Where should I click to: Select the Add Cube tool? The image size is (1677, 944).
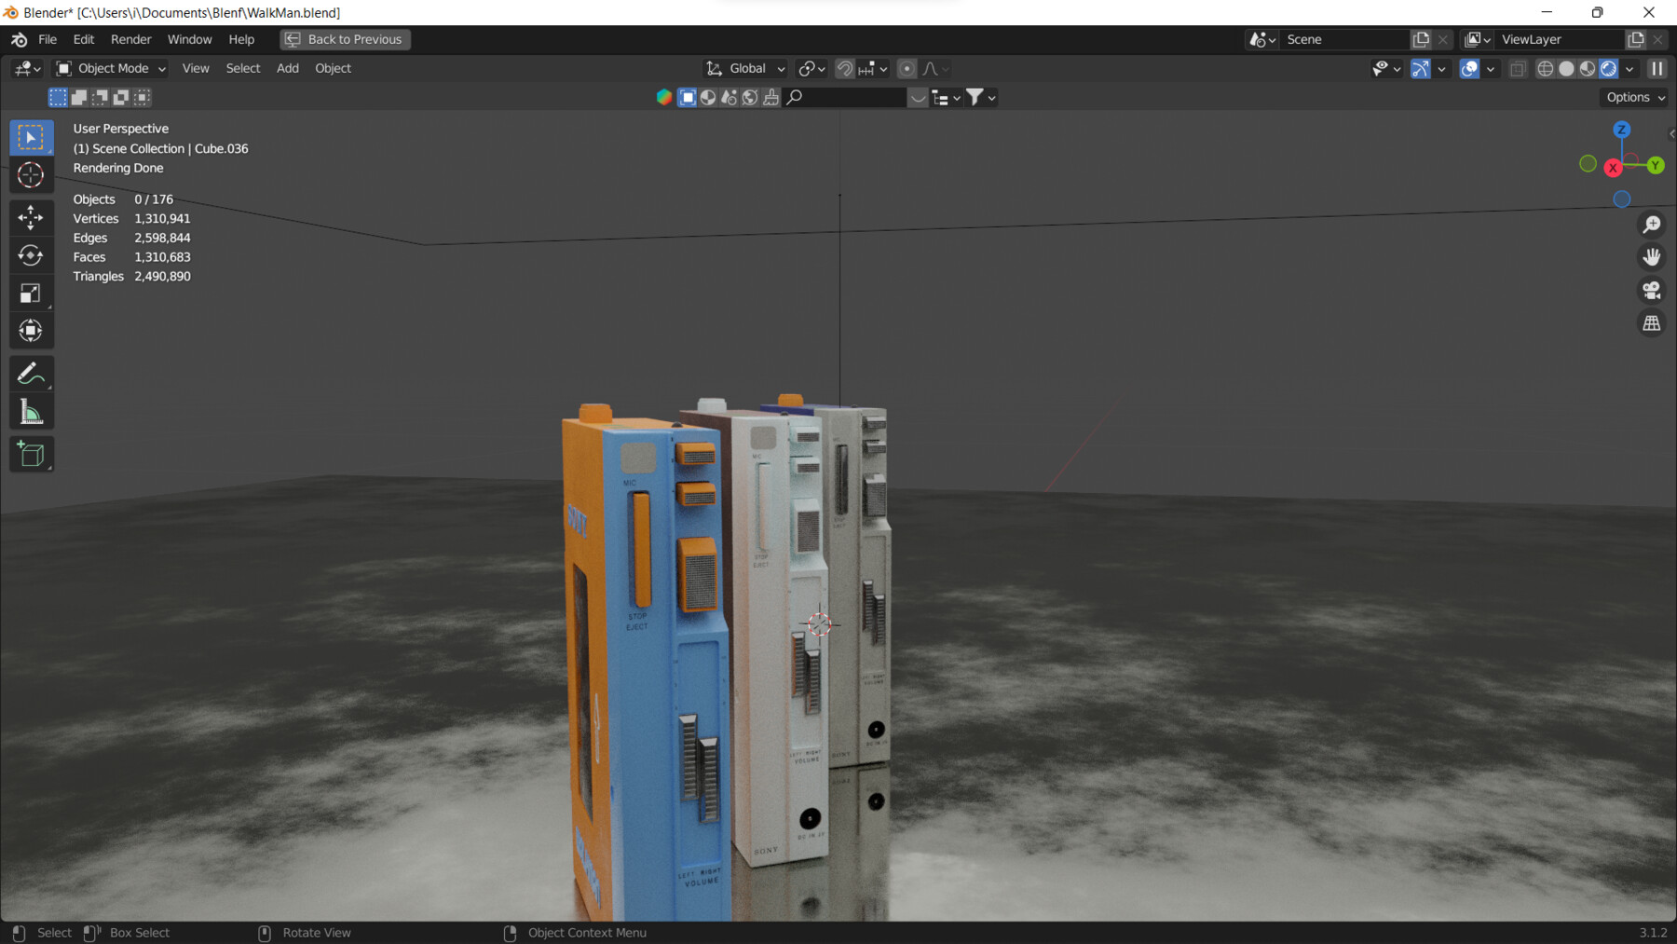31,454
